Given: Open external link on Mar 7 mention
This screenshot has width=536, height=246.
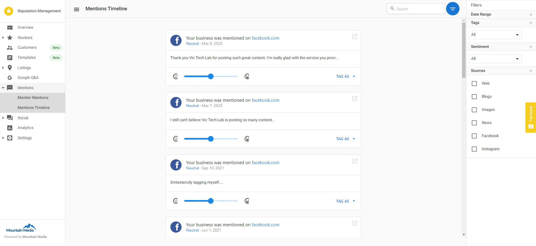Looking at the screenshot, I should point(355,99).
